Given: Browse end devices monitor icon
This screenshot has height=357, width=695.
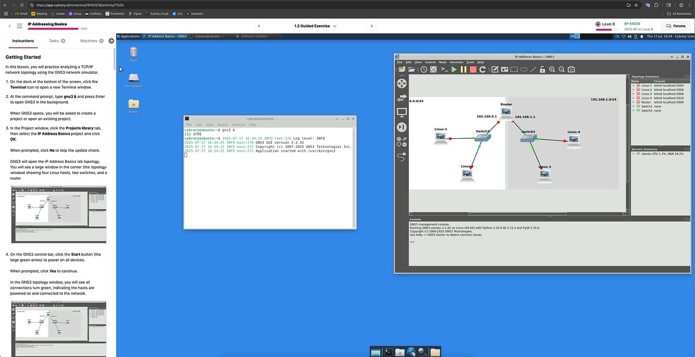Looking at the screenshot, I should point(401,112).
